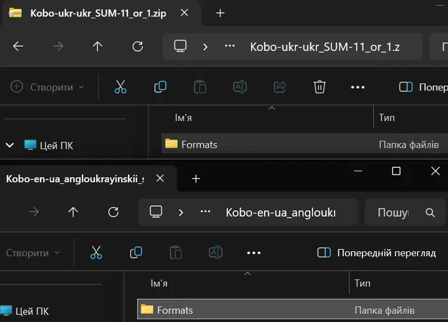The height and width of the screenshot is (322, 448).
Task: Close the Kobo-ukr-ukr_SUM-11_or_1.zip tab
Action: point(184,13)
